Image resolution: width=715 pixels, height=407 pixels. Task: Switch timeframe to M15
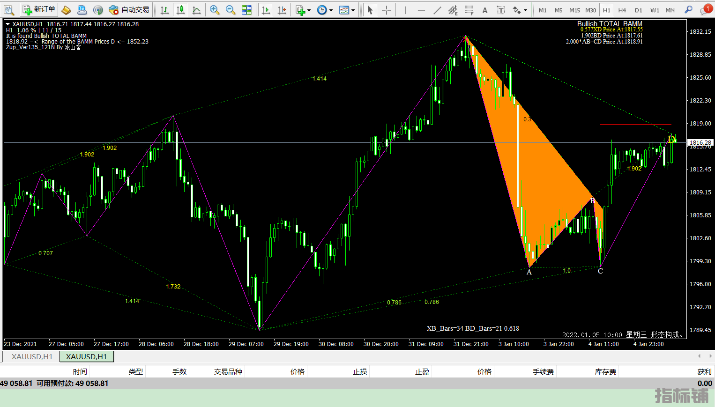pos(574,10)
